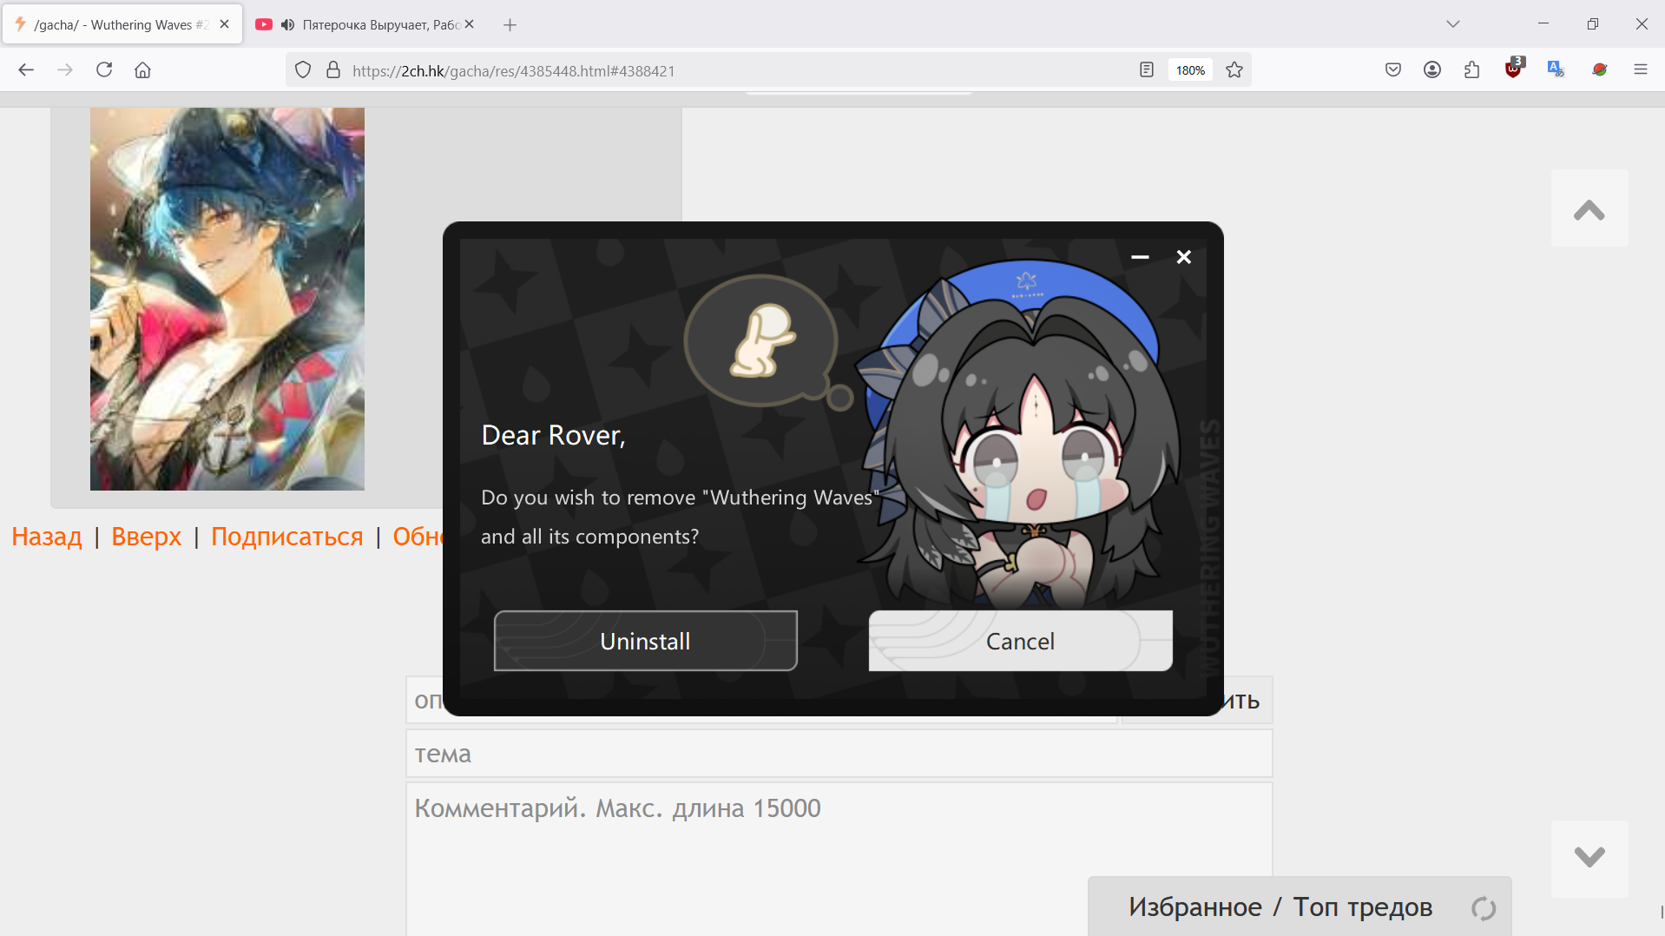Open the Pocket save icon

(1393, 70)
